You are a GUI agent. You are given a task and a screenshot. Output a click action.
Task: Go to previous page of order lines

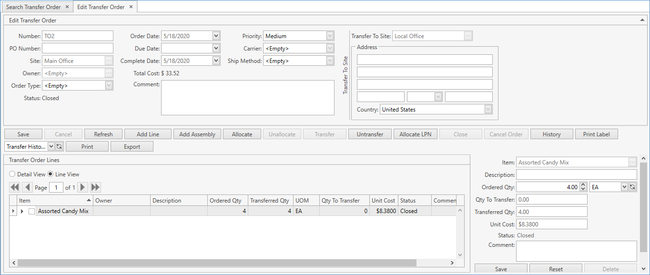(x=27, y=187)
